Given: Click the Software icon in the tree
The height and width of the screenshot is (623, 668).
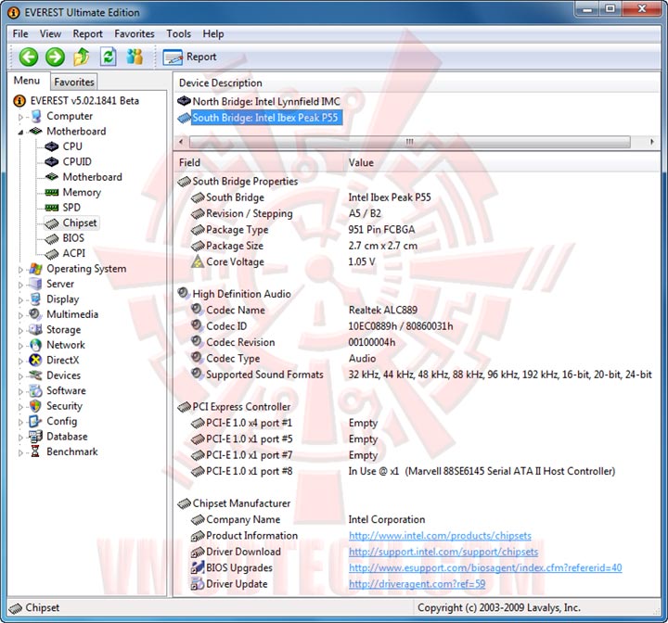Looking at the screenshot, I should [35, 390].
